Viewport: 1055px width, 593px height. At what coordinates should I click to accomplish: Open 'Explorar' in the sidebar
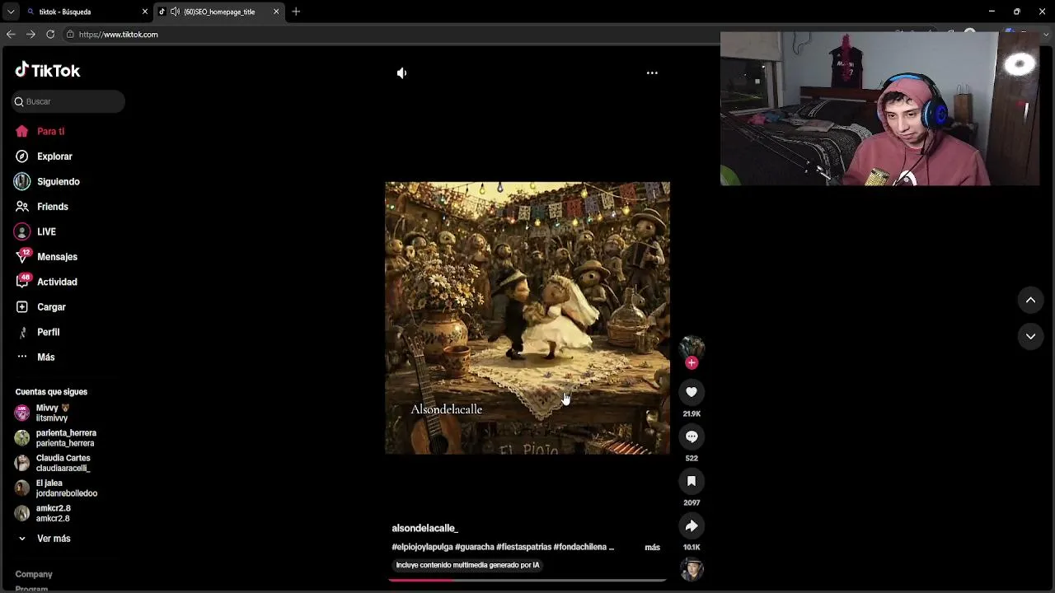tap(54, 156)
